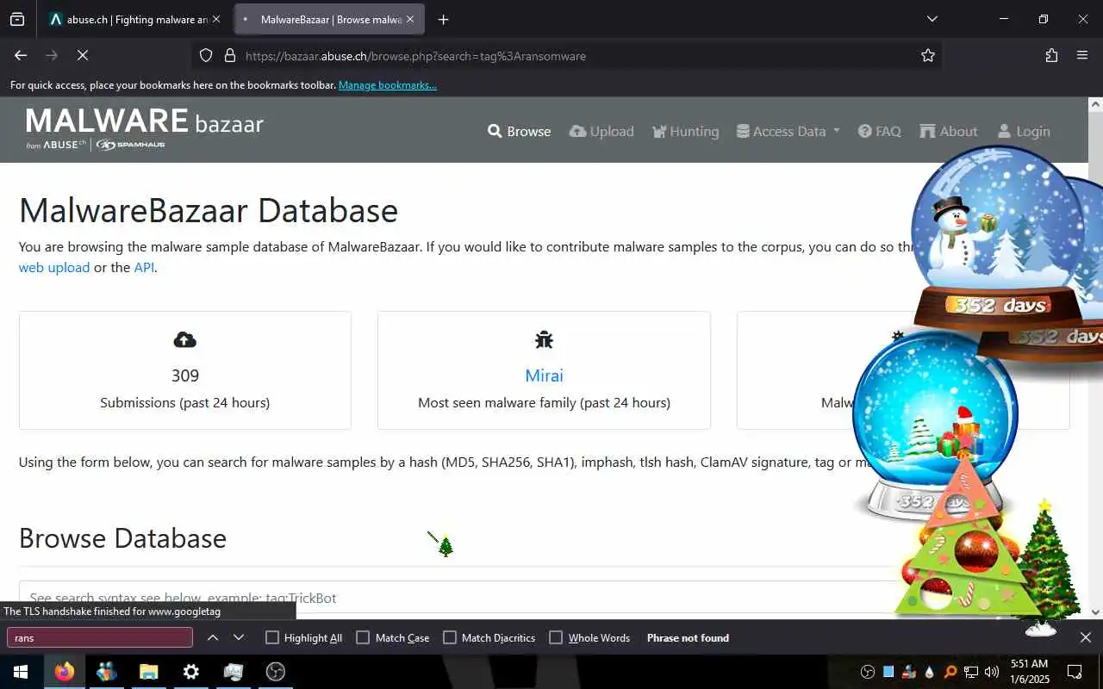Open the Firefox extensions puzzle icon
The height and width of the screenshot is (689, 1103).
coord(1051,55)
